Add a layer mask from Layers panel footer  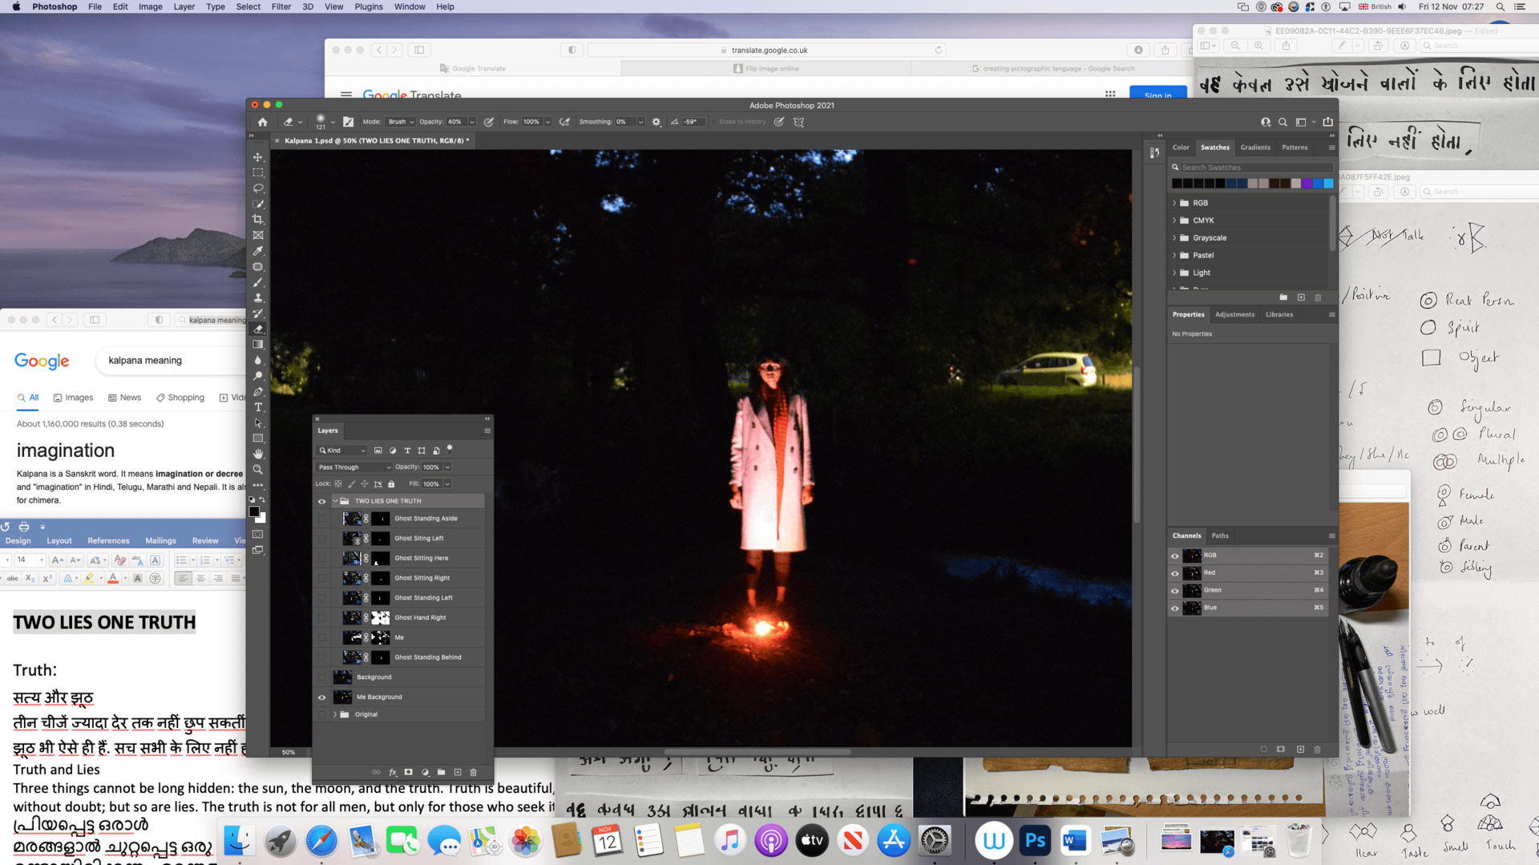[x=409, y=772]
